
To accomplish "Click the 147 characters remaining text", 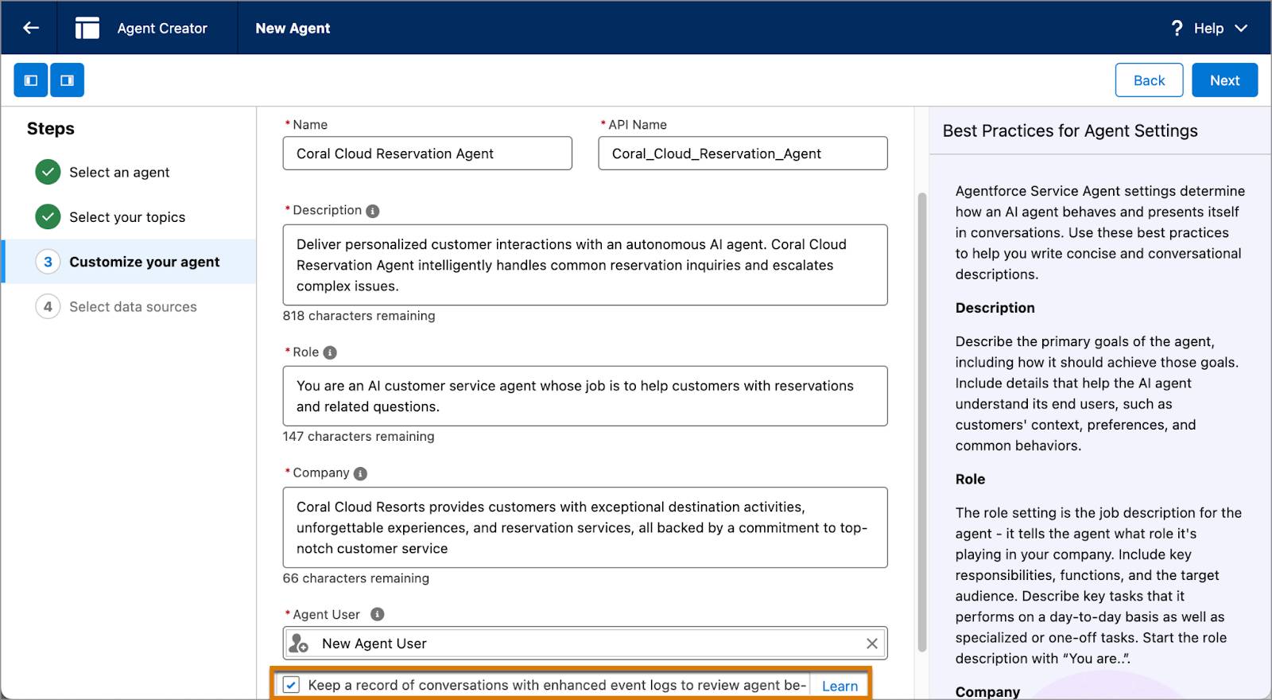I will pyautogui.click(x=359, y=437).
